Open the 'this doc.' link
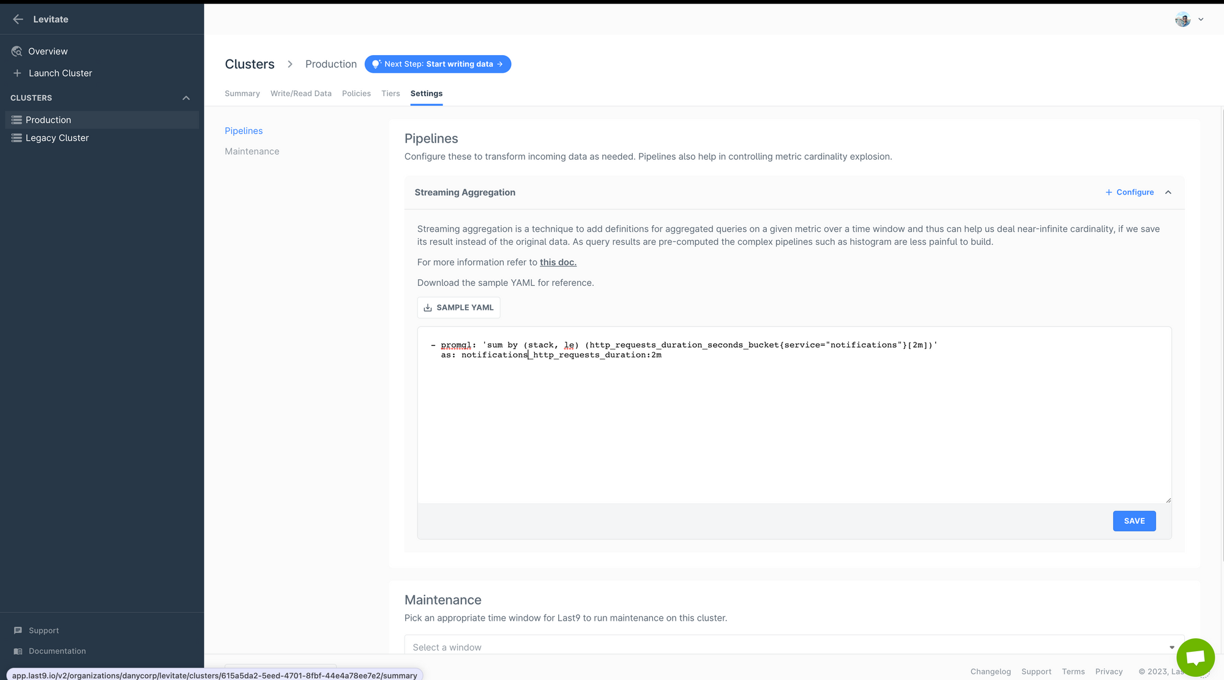The height and width of the screenshot is (680, 1224). [x=558, y=263]
